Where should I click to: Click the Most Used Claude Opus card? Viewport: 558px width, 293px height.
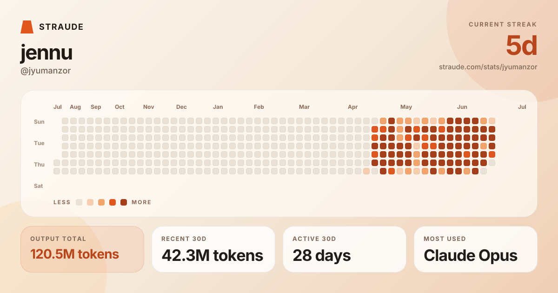tap(476, 249)
